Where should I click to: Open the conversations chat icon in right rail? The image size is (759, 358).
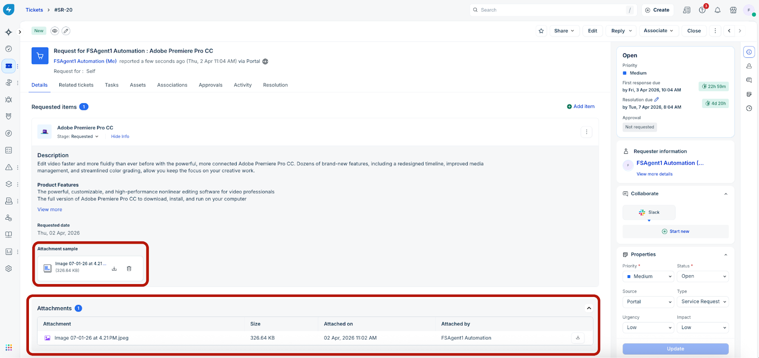pos(749,81)
